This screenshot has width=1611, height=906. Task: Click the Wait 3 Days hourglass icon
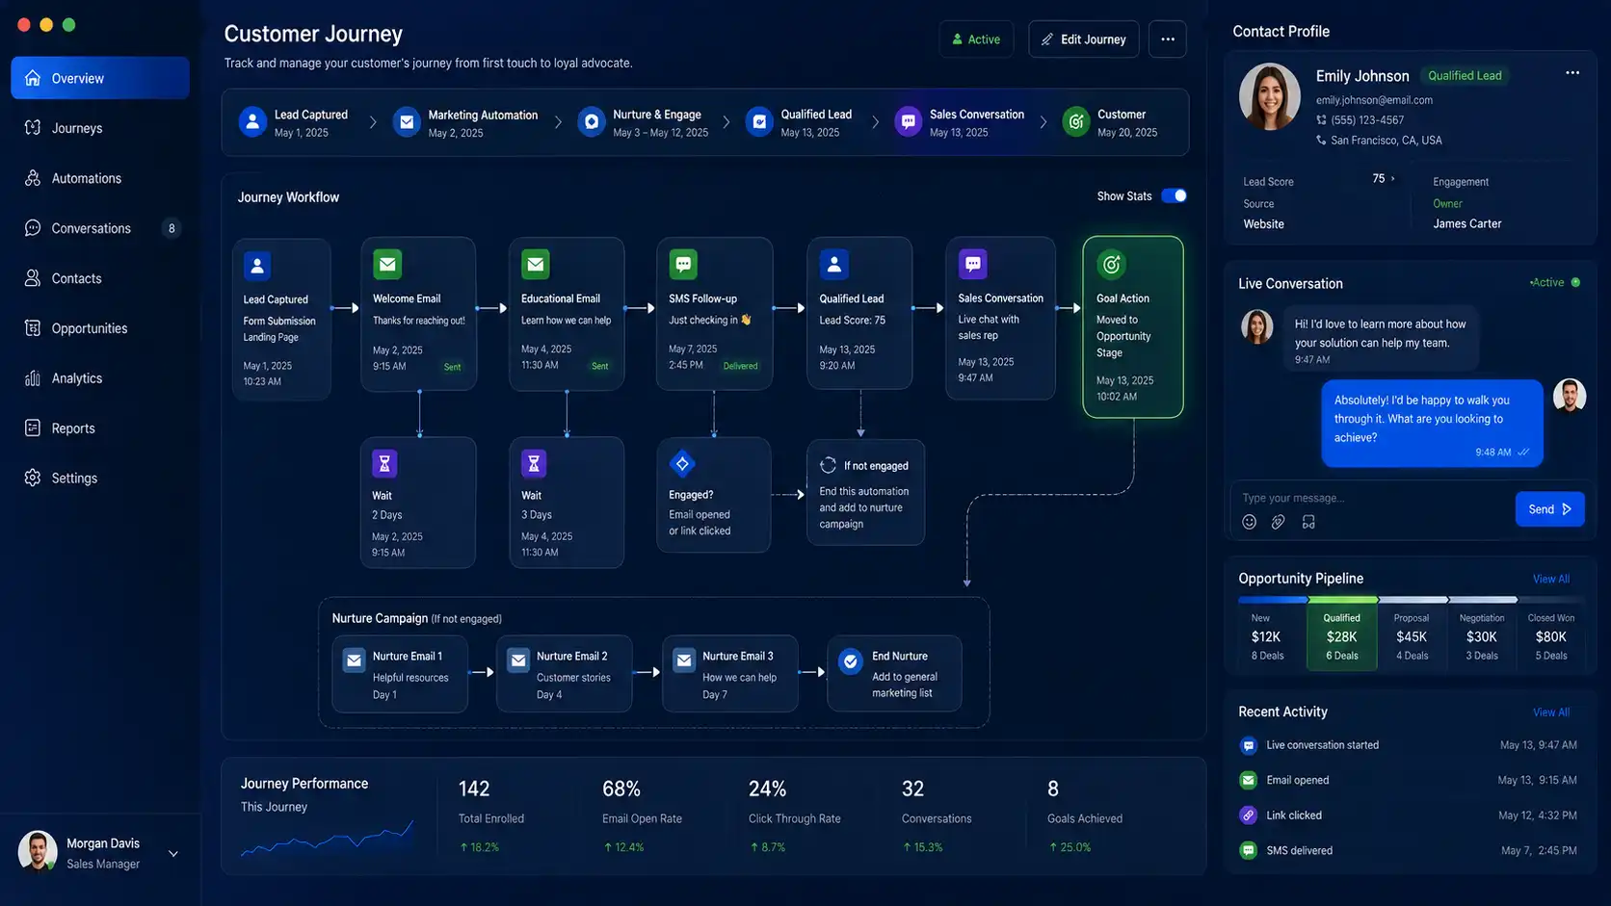pos(534,464)
